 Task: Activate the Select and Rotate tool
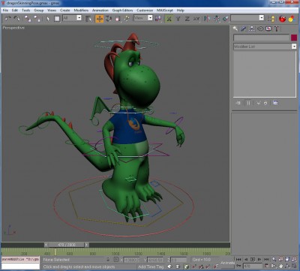(x=109, y=19)
